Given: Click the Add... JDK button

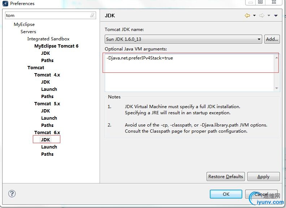Looking at the screenshot, I should coord(272,39).
